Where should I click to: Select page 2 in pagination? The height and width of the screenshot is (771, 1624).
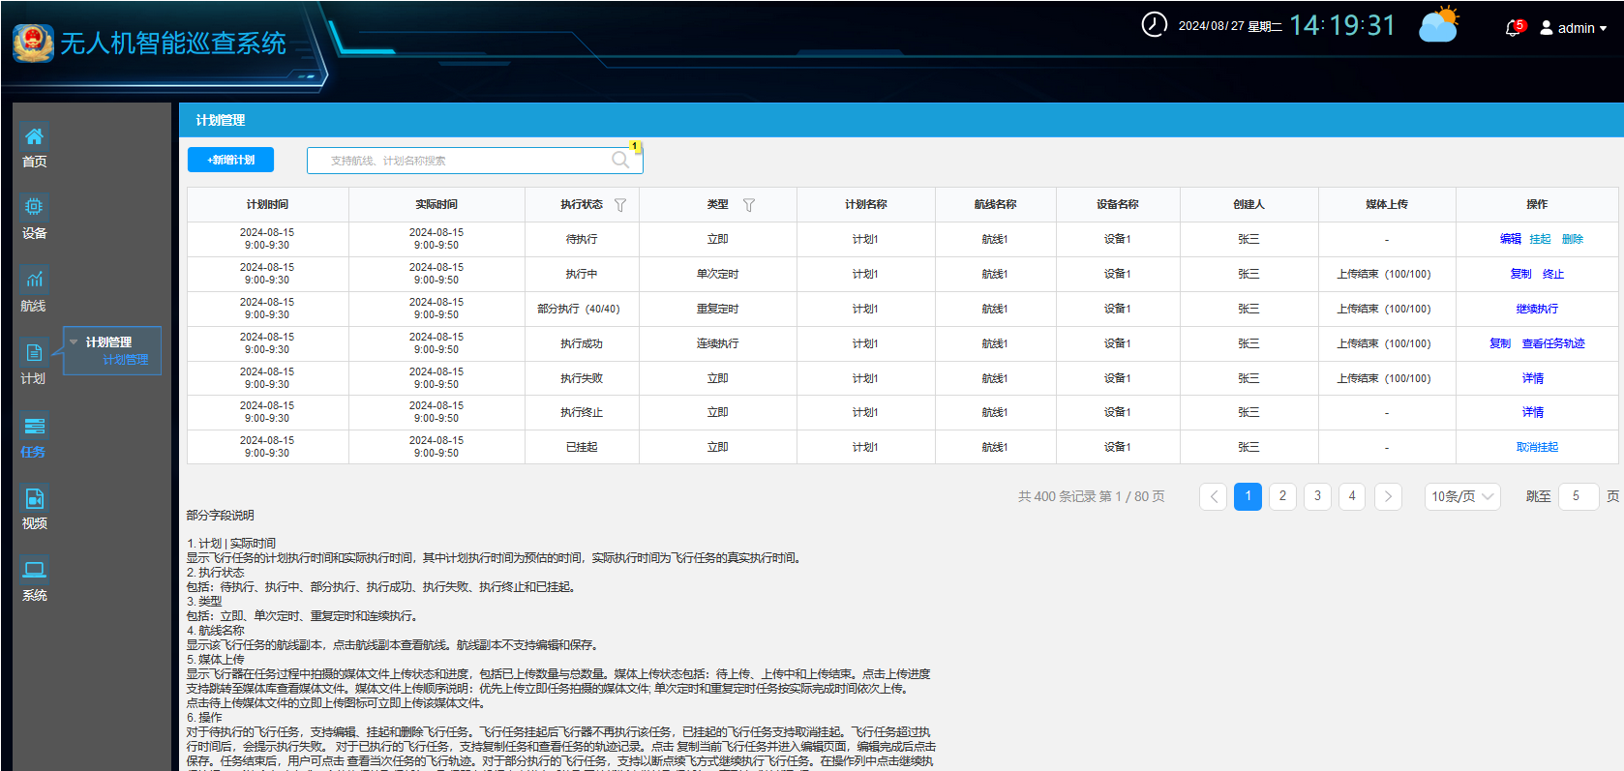tap(1282, 496)
